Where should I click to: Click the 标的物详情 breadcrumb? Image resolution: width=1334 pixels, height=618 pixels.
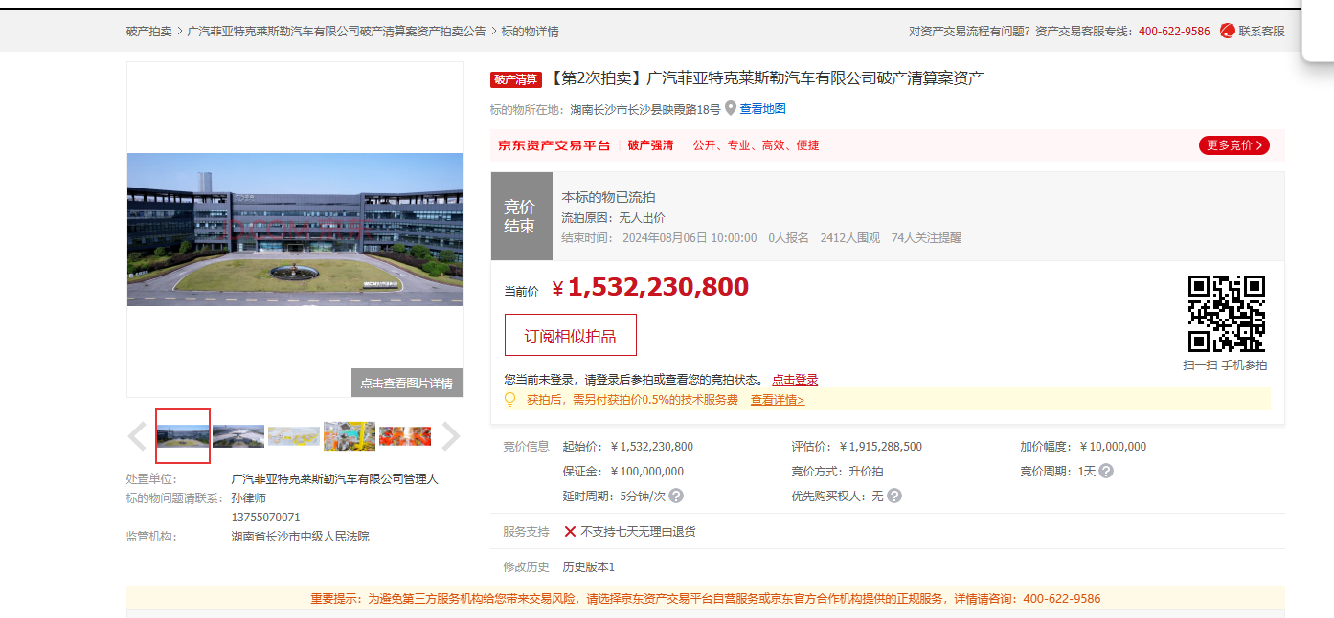pos(531,32)
